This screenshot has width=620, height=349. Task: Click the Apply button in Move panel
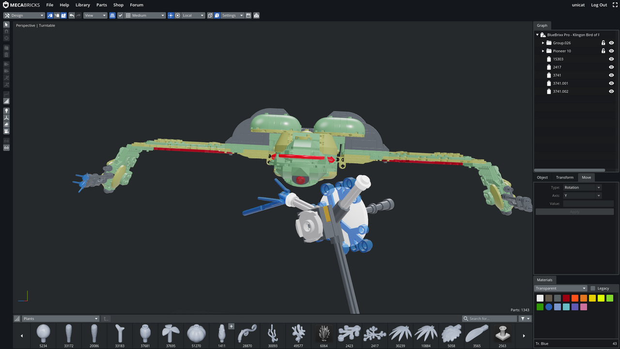coord(574,212)
